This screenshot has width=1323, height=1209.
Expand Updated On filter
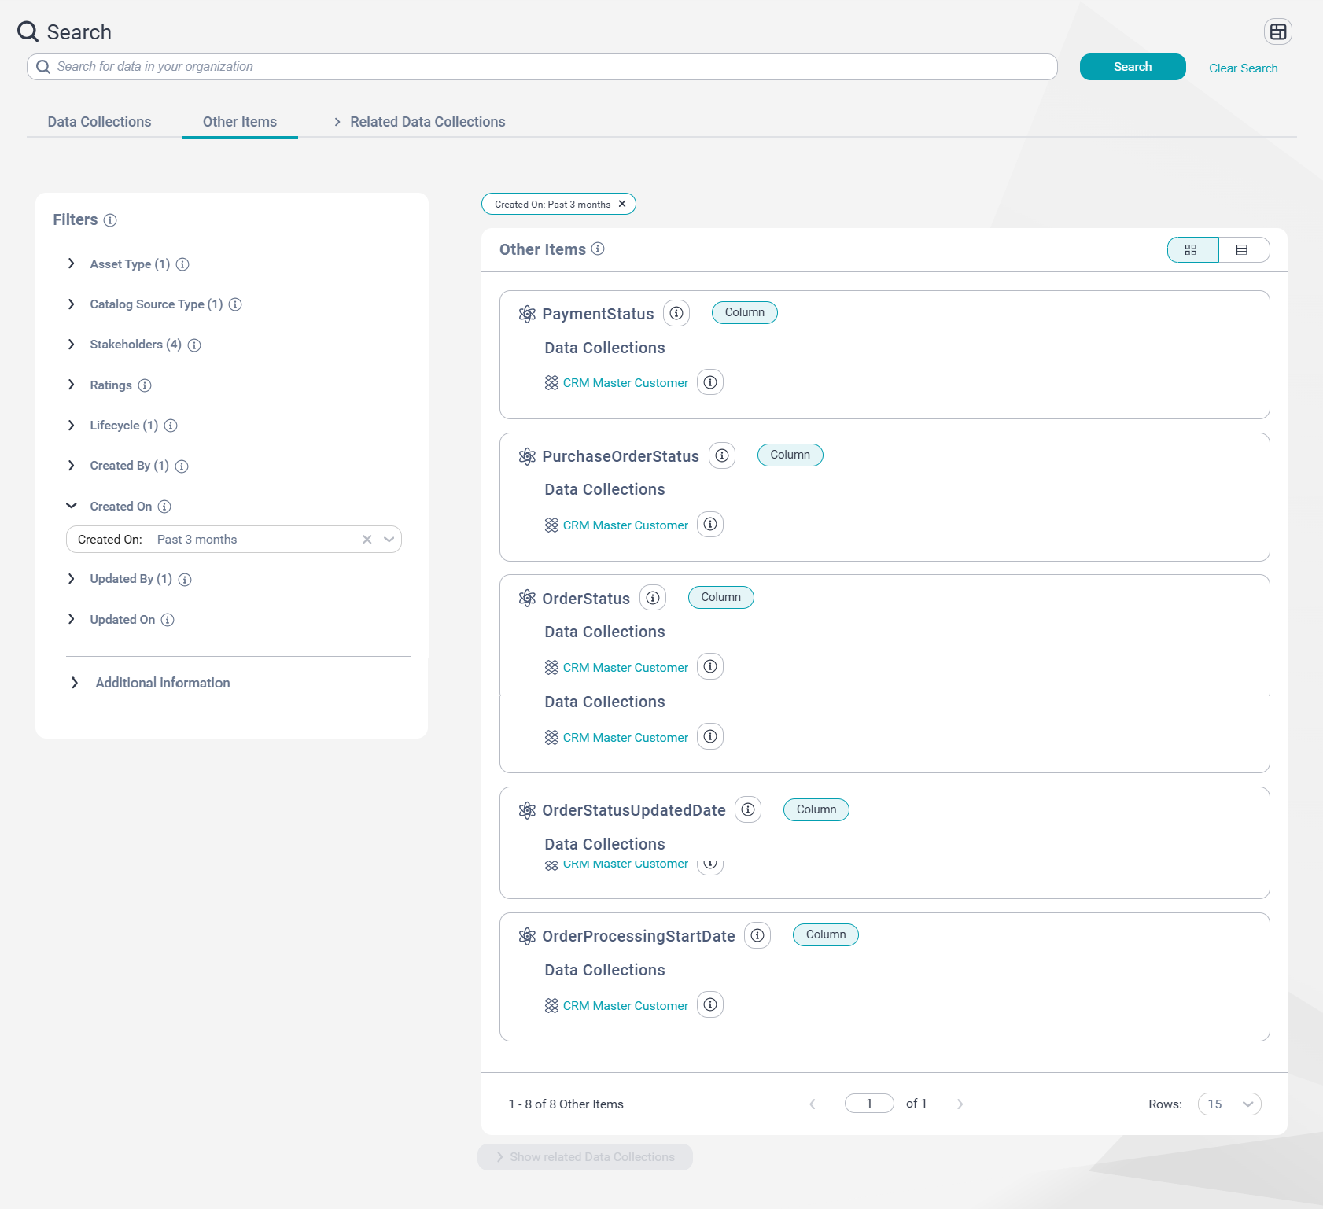pos(72,619)
